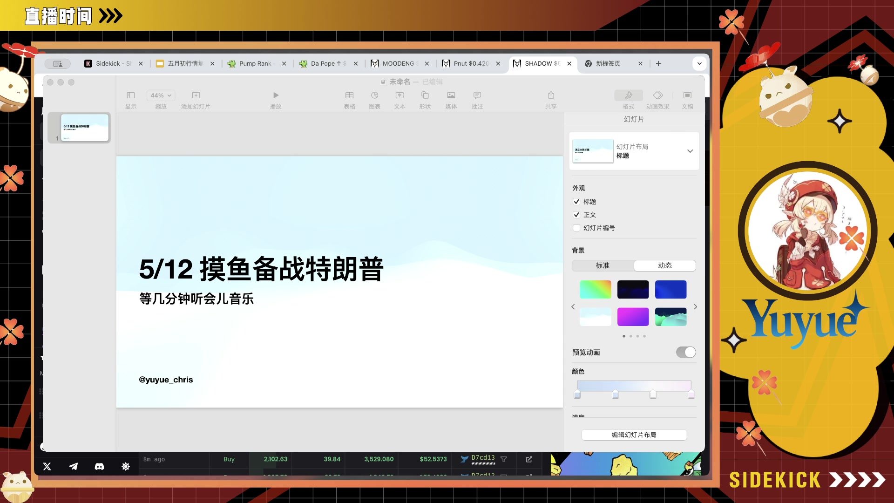Viewport: 894px width, 503px height.
Task: Close the SHADOW tab
Action: coord(569,64)
